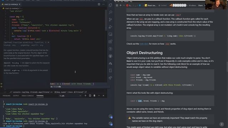Open the zsh terminal selector dropdown

click(71, 96)
